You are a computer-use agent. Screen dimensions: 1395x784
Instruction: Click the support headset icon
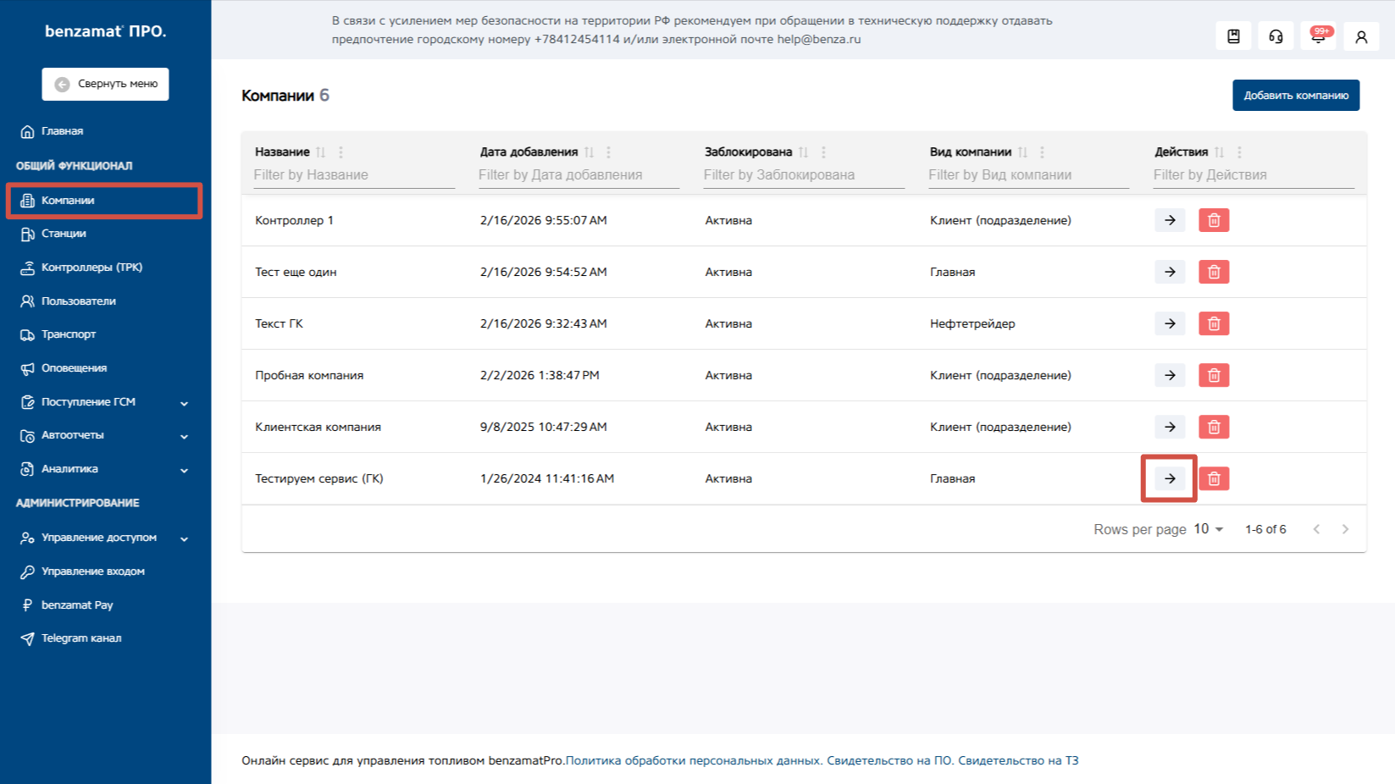point(1276,36)
